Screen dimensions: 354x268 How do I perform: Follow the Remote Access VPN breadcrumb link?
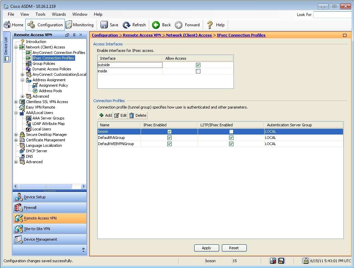pyautogui.click(x=142, y=35)
